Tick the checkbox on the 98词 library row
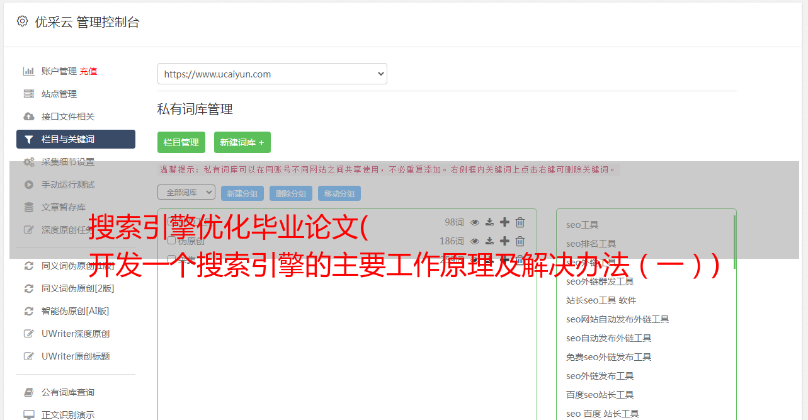The image size is (808, 420). (x=171, y=222)
